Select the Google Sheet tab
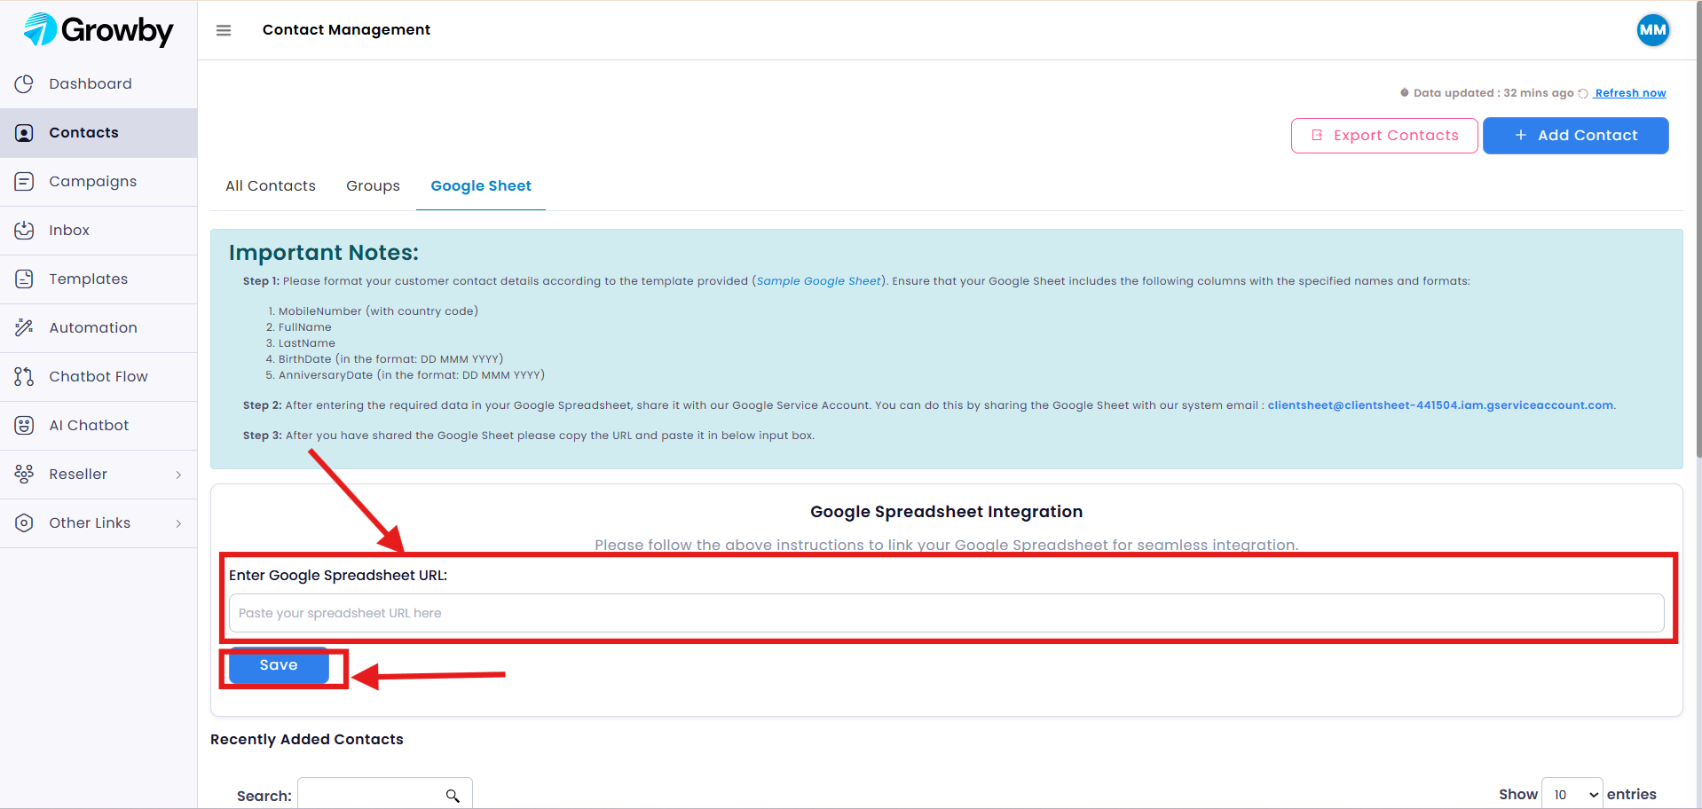1702x809 pixels. 481,186
